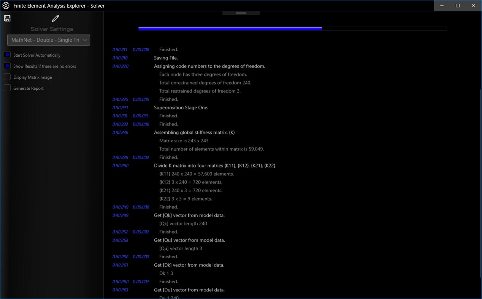Select the Saving File log entry
Screen dimensions: 482x299
click(x=166, y=58)
